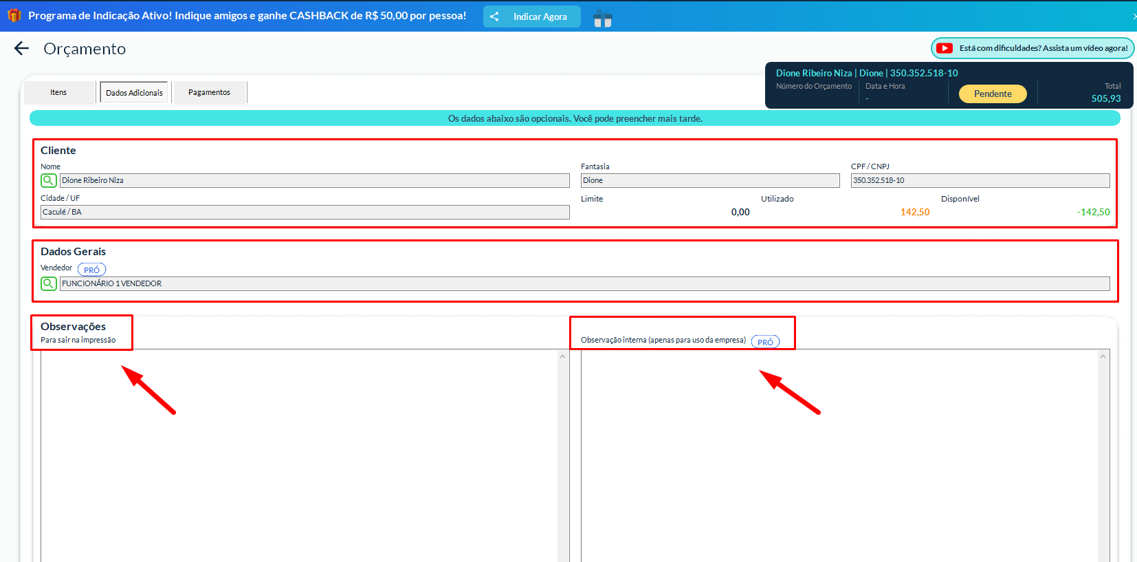Click into the internal observation text area

839,454
